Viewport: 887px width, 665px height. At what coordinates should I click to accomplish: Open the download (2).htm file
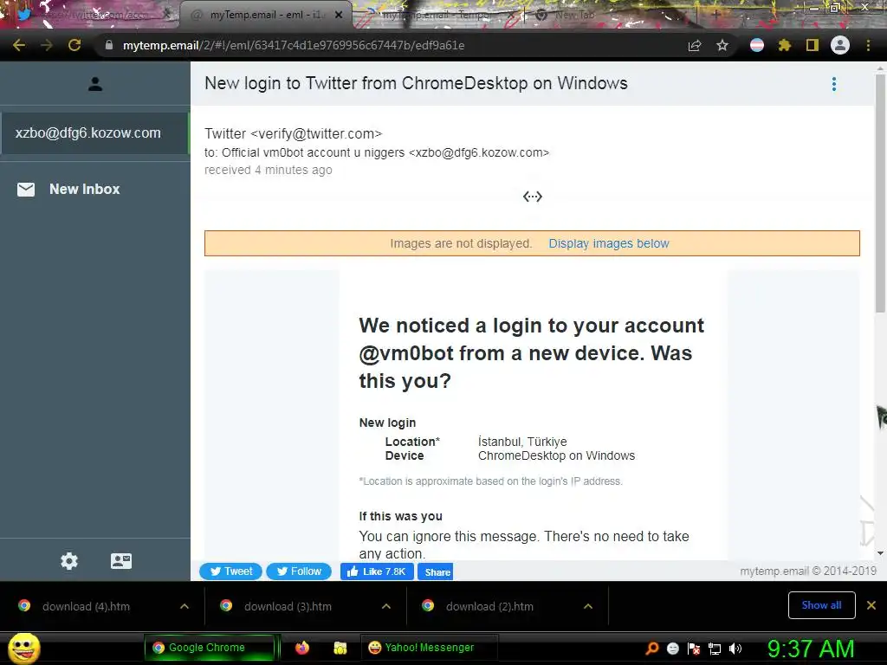click(489, 606)
